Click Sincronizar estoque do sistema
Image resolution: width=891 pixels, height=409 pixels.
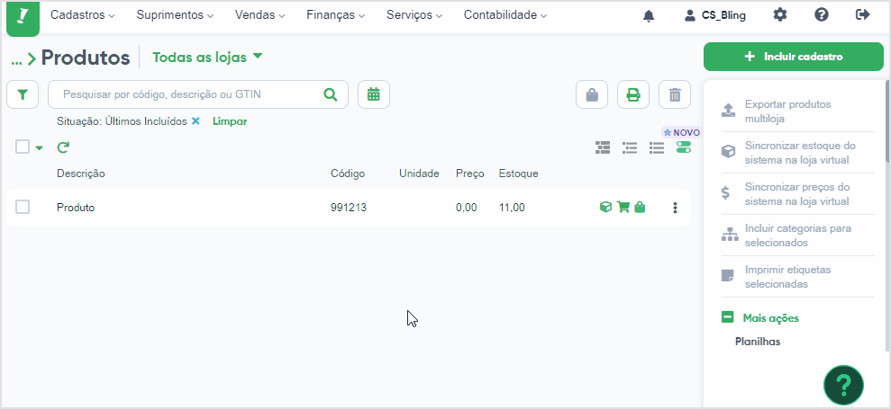coord(800,153)
